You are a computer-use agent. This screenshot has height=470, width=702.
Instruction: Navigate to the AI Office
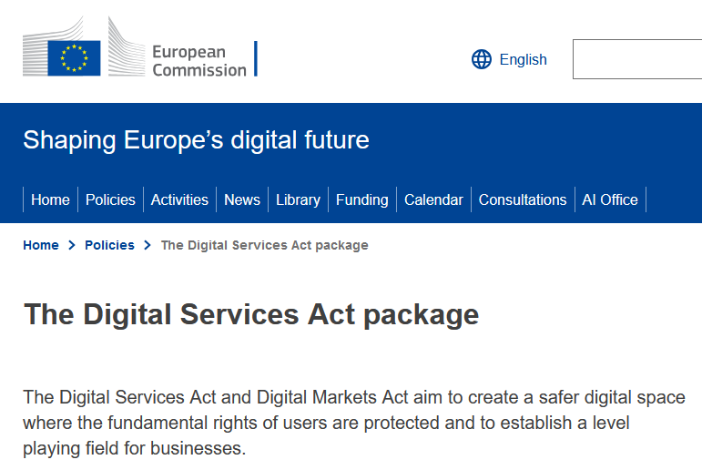610,200
